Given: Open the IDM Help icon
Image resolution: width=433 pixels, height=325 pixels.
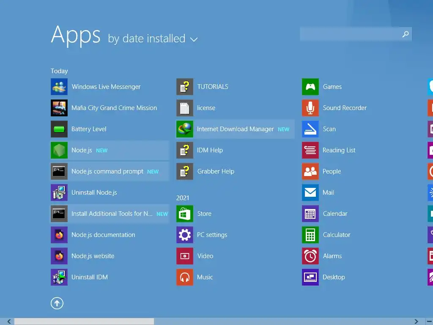Looking at the screenshot, I should (185, 150).
